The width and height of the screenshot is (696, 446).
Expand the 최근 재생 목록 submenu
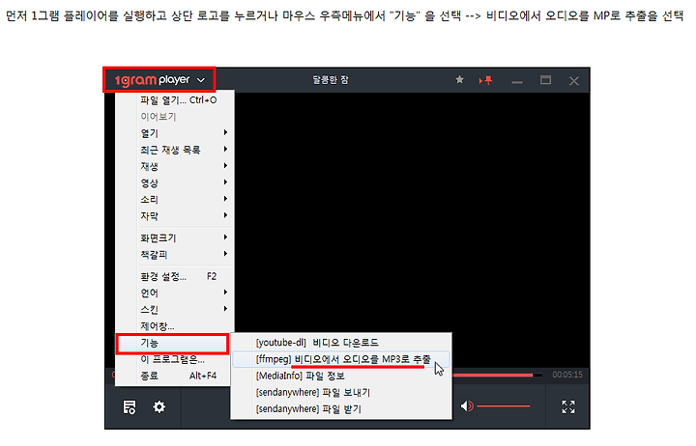(175, 150)
